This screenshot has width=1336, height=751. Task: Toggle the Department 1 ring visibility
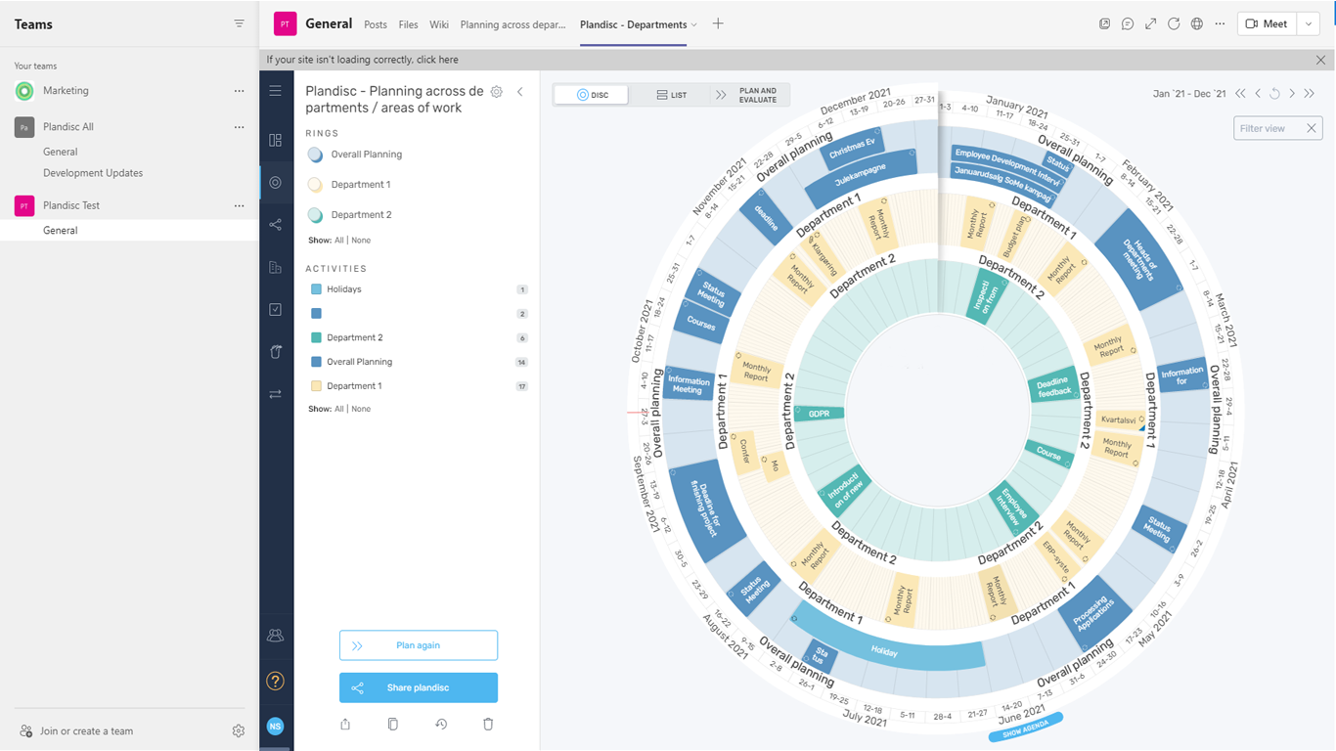[315, 185]
